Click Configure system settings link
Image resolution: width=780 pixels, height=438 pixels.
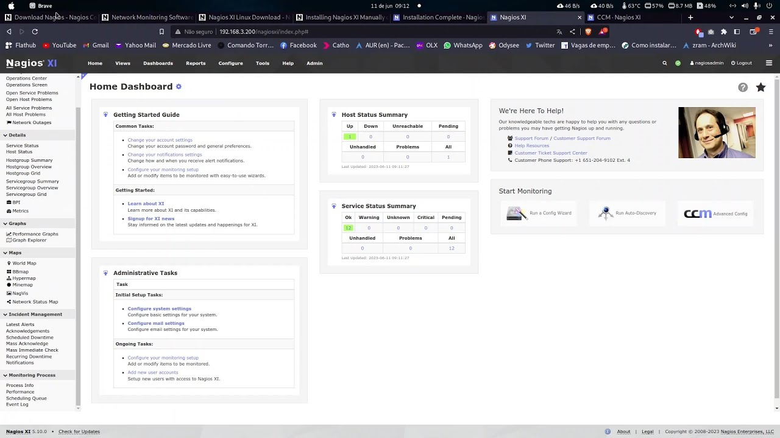coord(159,308)
